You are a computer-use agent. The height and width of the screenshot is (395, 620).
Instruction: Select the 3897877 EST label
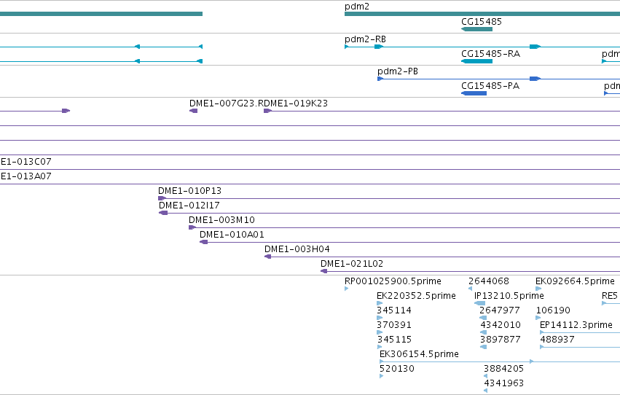pos(501,340)
